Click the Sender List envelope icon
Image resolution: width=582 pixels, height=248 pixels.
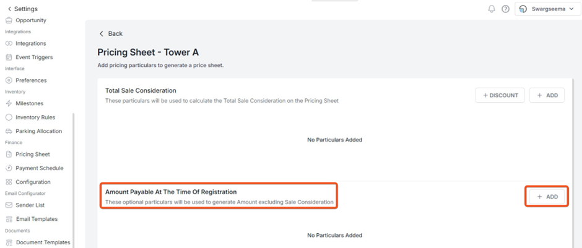[9, 205]
